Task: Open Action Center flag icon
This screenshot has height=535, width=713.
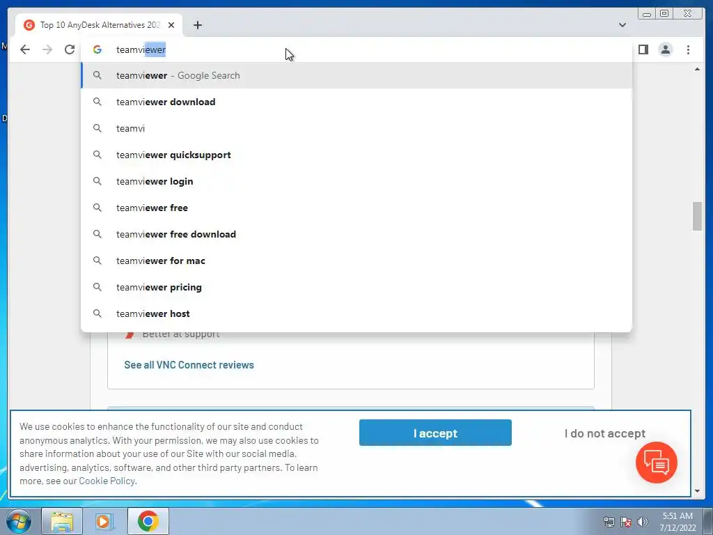Action: coord(626,522)
